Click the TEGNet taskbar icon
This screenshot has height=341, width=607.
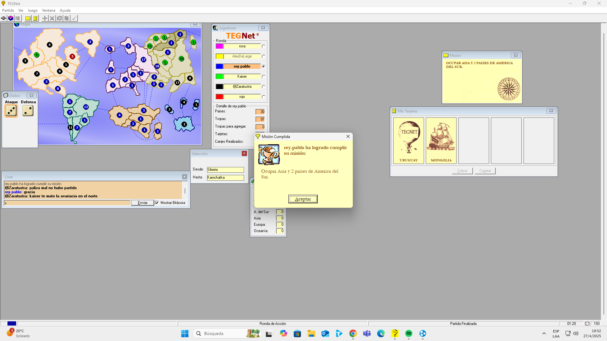[395, 333]
